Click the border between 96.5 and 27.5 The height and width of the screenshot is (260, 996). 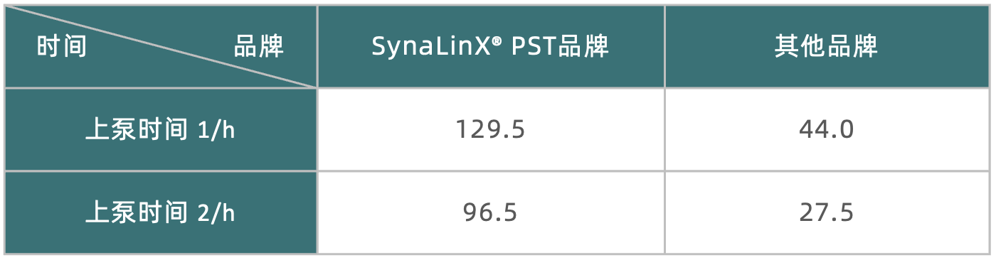point(665,212)
